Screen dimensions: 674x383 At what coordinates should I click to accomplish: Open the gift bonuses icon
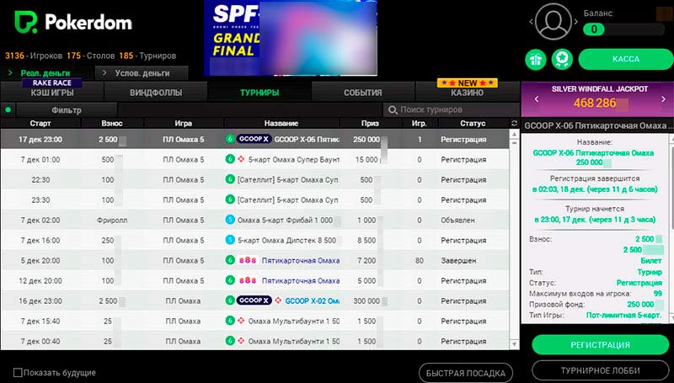tap(536, 59)
